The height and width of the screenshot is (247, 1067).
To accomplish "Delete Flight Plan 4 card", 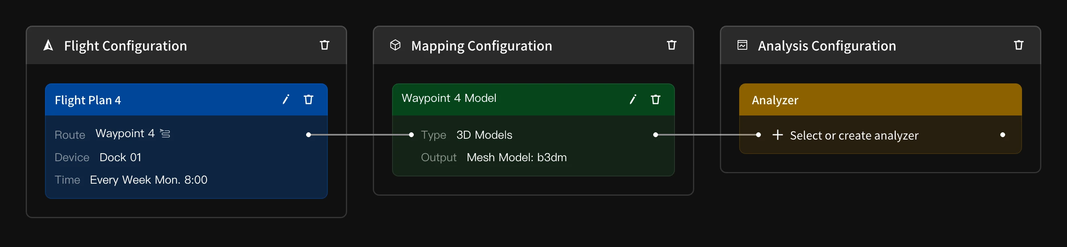I will [x=309, y=99].
